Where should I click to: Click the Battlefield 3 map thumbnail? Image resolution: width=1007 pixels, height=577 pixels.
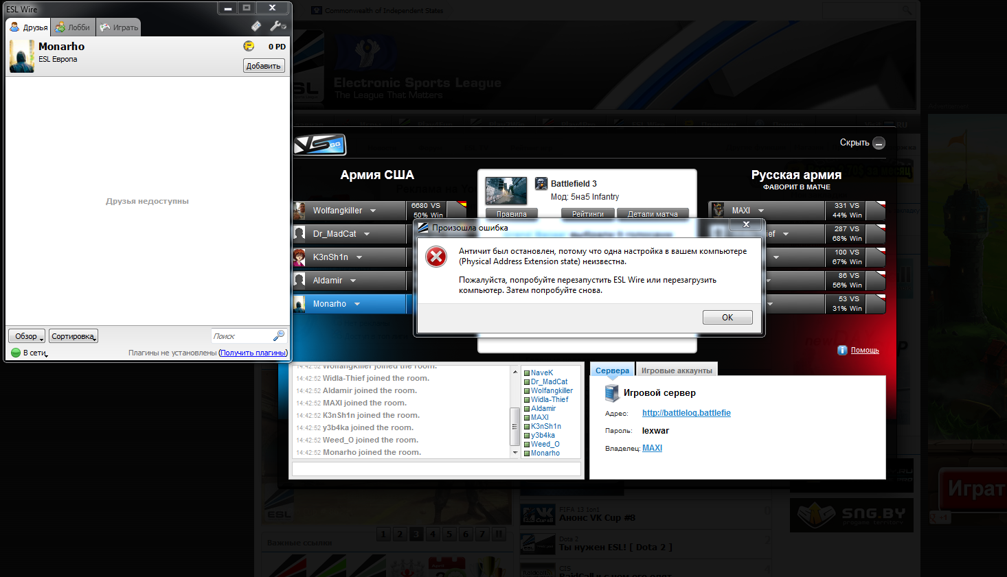[x=506, y=191]
